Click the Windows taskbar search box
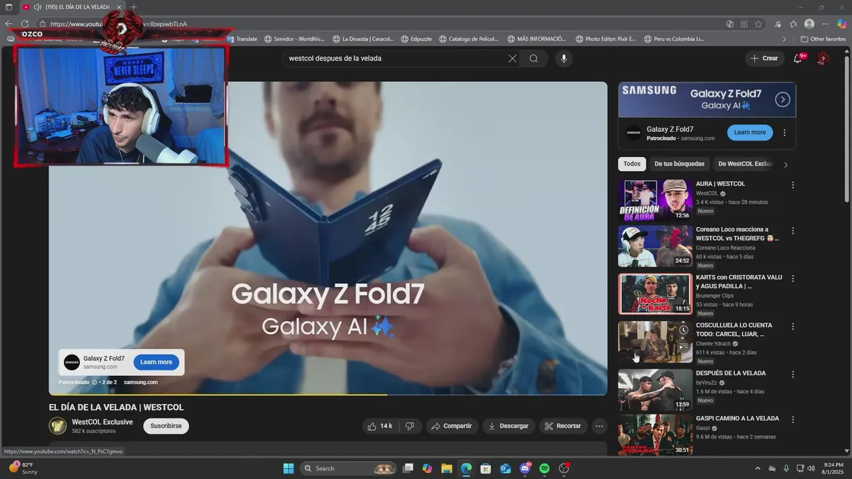Image resolution: width=852 pixels, height=479 pixels. coord(349,468)
